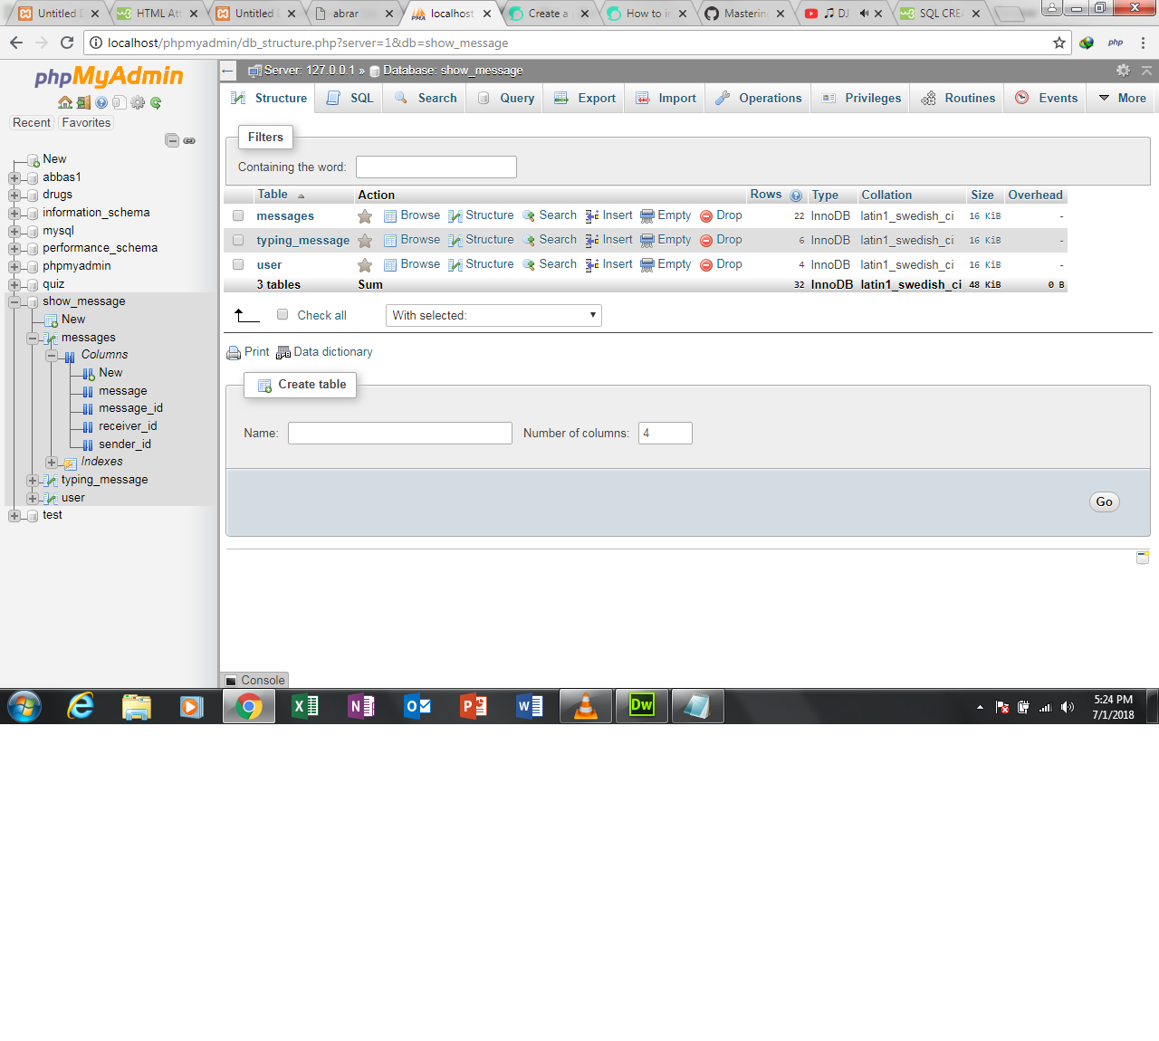Click the download manager extension icon in Chrome toolbar
The image size is (1159, 1041).
(x=1087, y=43)
